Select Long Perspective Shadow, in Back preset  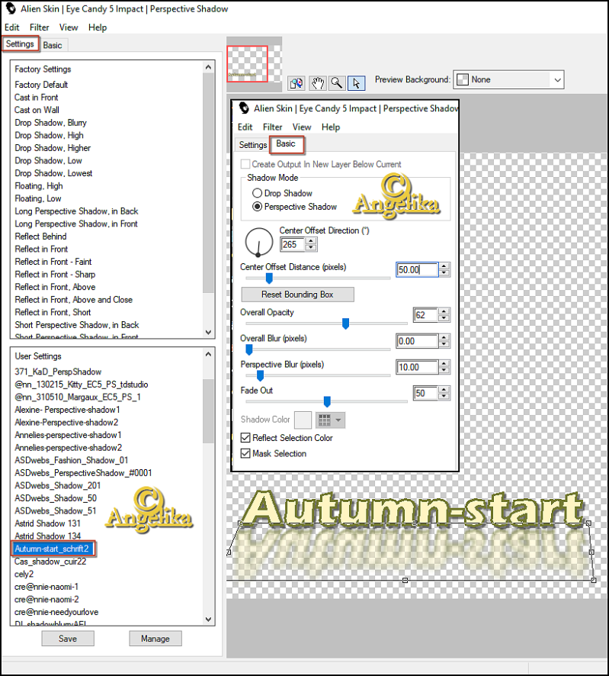(x=76, y=211)
